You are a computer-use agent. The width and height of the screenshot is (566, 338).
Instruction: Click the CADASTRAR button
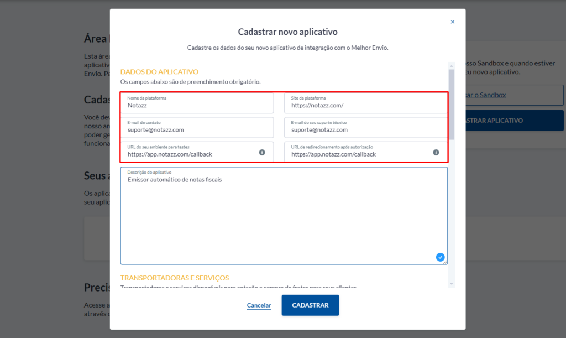click(310, 305)
